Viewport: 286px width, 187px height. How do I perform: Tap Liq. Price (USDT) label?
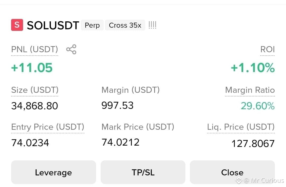(241, 127)
